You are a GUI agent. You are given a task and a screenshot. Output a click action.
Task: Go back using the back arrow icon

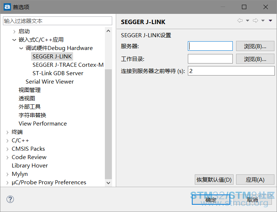pyautogui.click(x=240, y=20)
